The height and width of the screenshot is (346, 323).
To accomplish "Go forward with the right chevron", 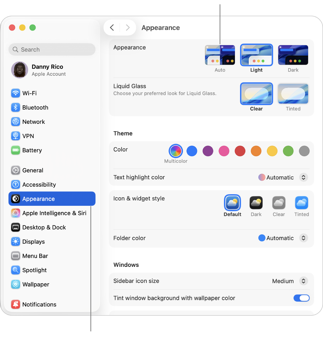I will pyautogui.click(x=128, y=27).
